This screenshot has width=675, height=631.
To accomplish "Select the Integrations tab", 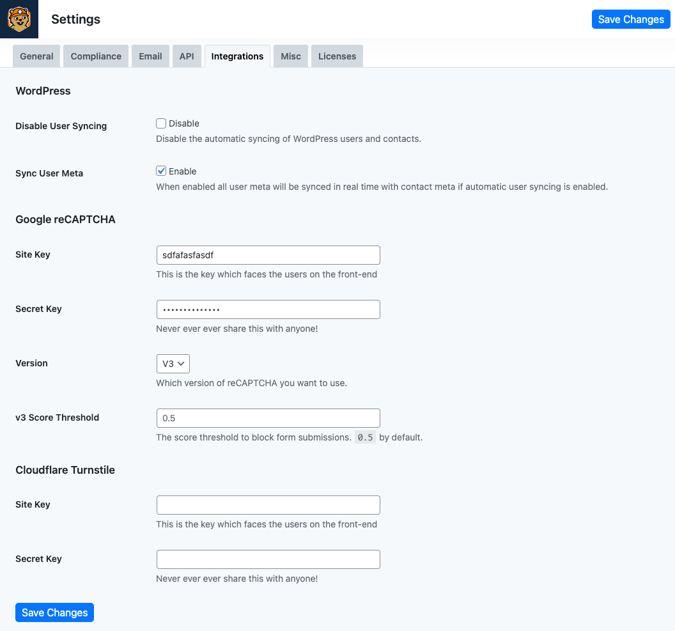I will [237, 56].
